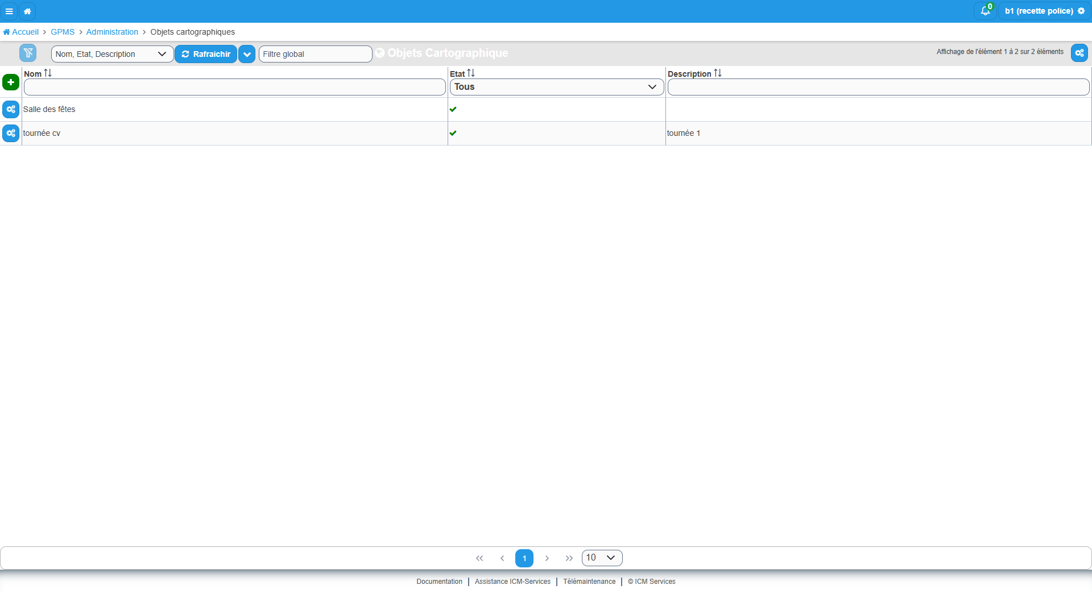Open actions for tournée cv row
The image size is (1092, 614).
pos(11,133)
